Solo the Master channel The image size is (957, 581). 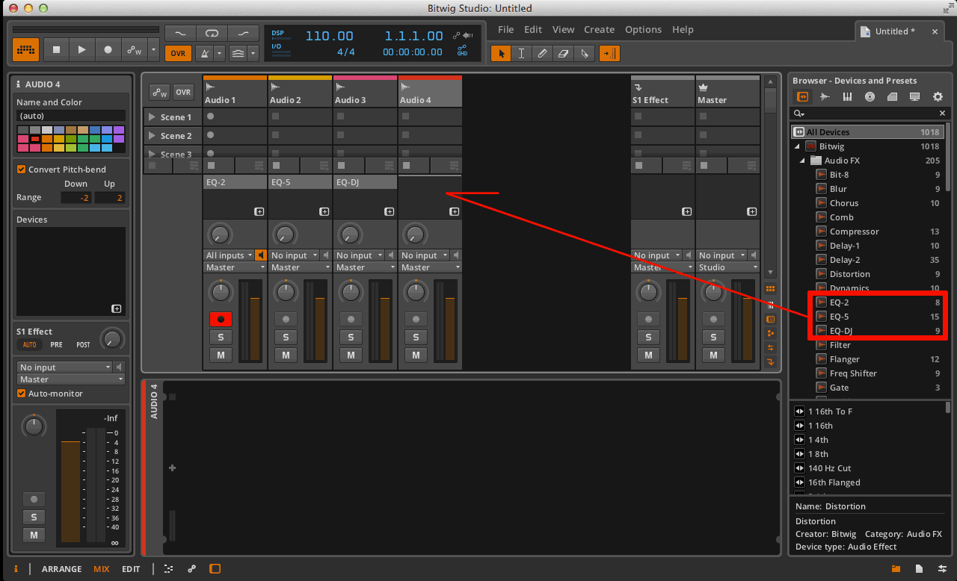pyautogui.click(x=713, y=337)
